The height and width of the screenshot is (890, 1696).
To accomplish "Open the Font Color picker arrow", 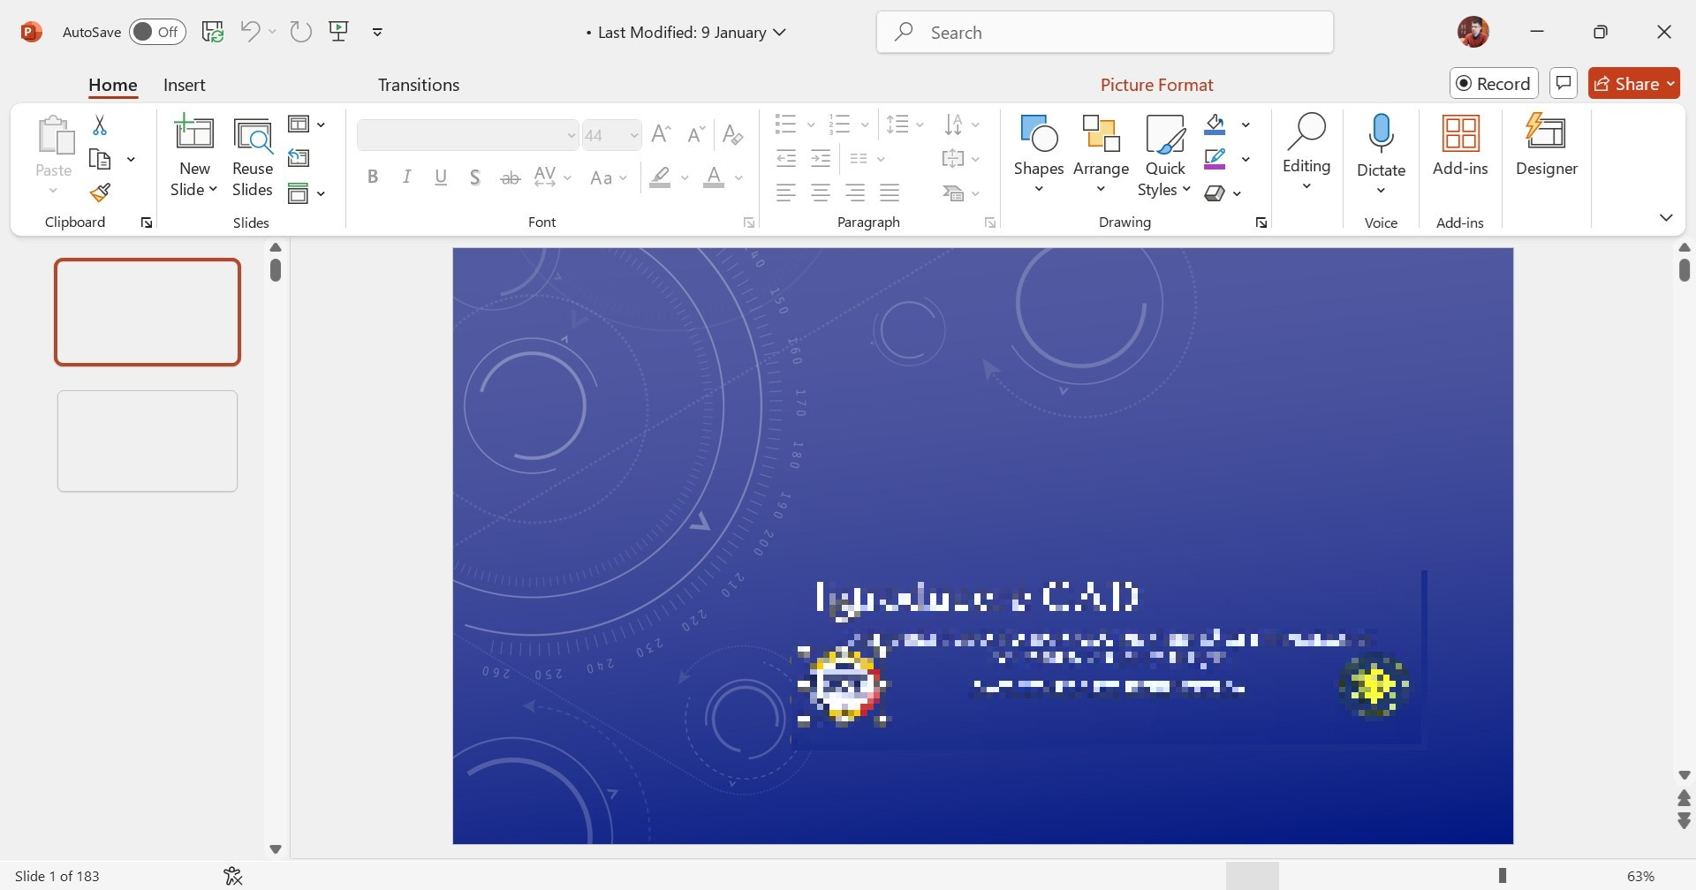I will 738,177.
